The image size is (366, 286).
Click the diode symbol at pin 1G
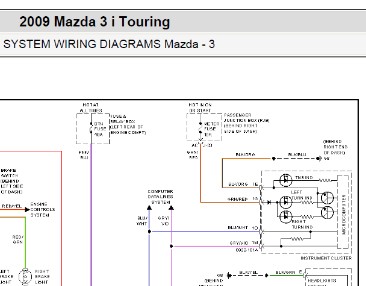click(x=269, y=202)
